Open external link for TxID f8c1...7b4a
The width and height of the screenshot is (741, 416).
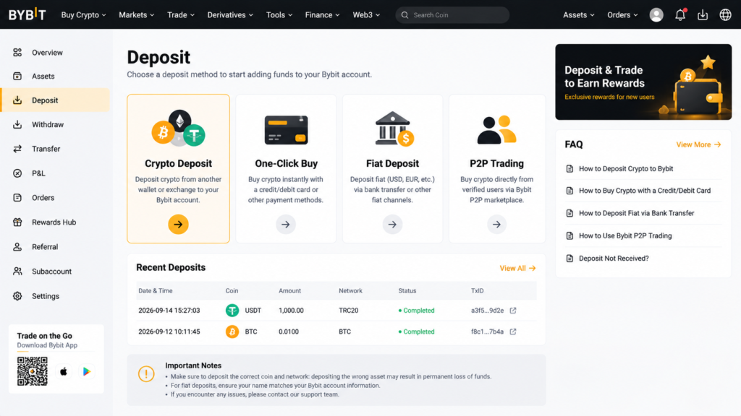point(513,331)
